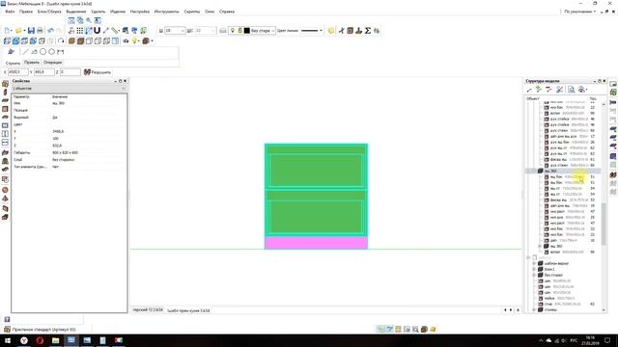Click the pink plinth panel in the model view
Viewport: 618px width, 347px height.
pos(316,243)
